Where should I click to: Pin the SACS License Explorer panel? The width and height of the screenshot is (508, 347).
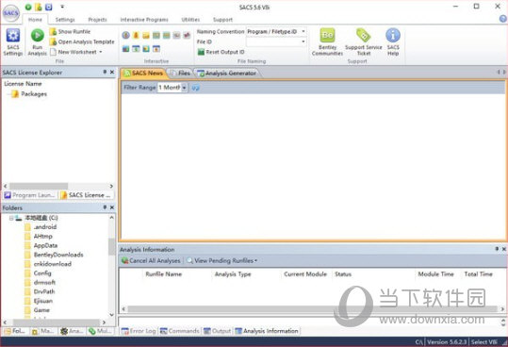pyautogui.click(x=105, y=72)
